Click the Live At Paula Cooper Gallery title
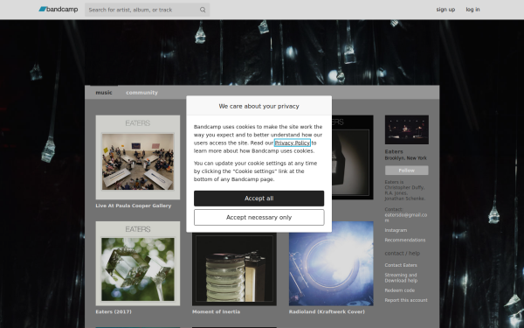Image resolution: width=524 pixels, height=328 pixels. click(x=134, y=206)
